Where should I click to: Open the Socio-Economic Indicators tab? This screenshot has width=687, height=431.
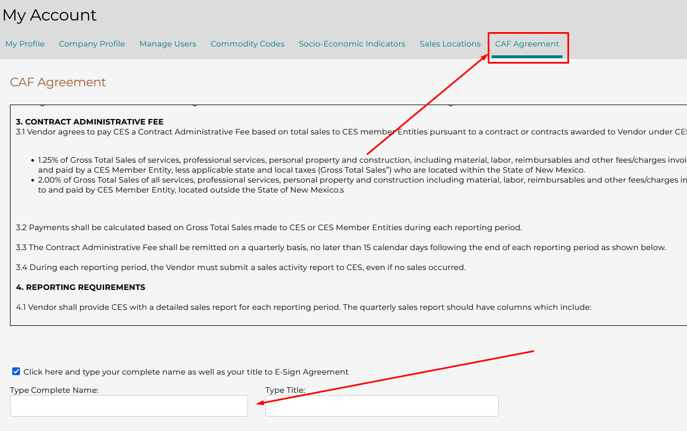pyautogui.click(x=352, y=44)
